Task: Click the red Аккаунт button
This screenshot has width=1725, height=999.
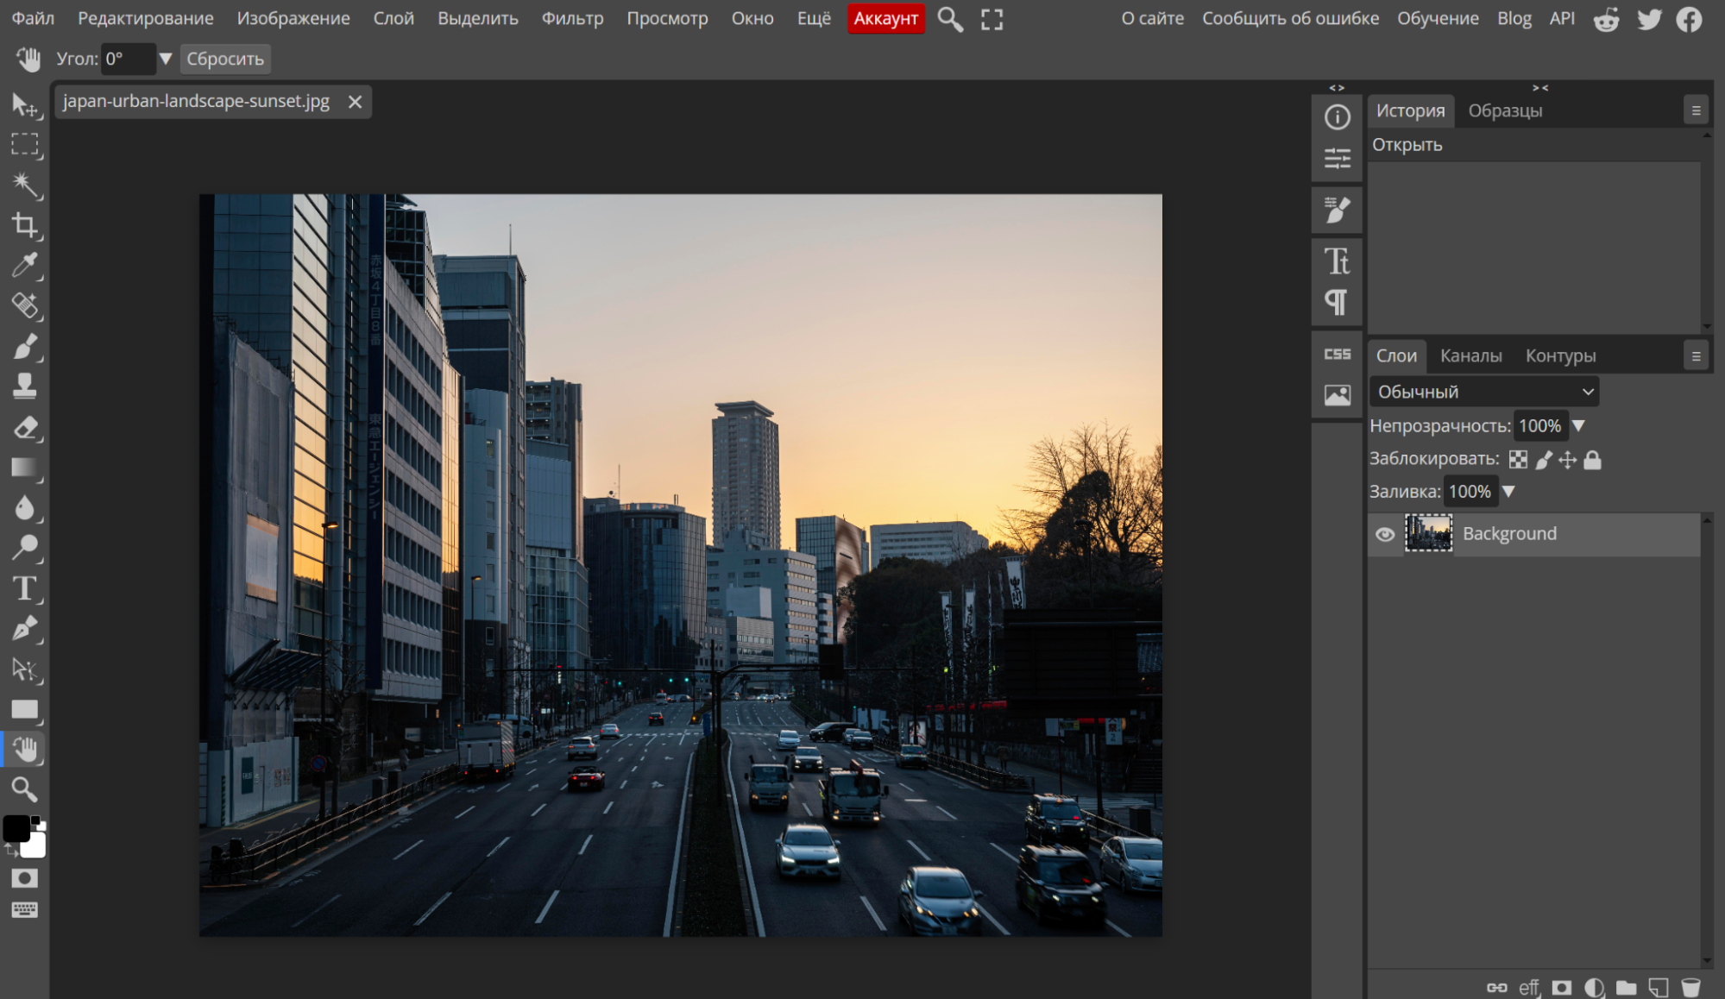Action: click(885, 18)
